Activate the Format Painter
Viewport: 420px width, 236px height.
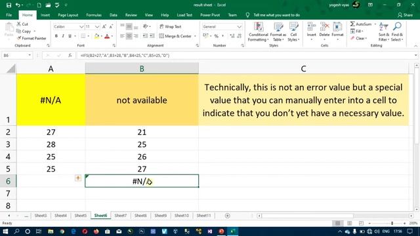click(x=31, y=38)
